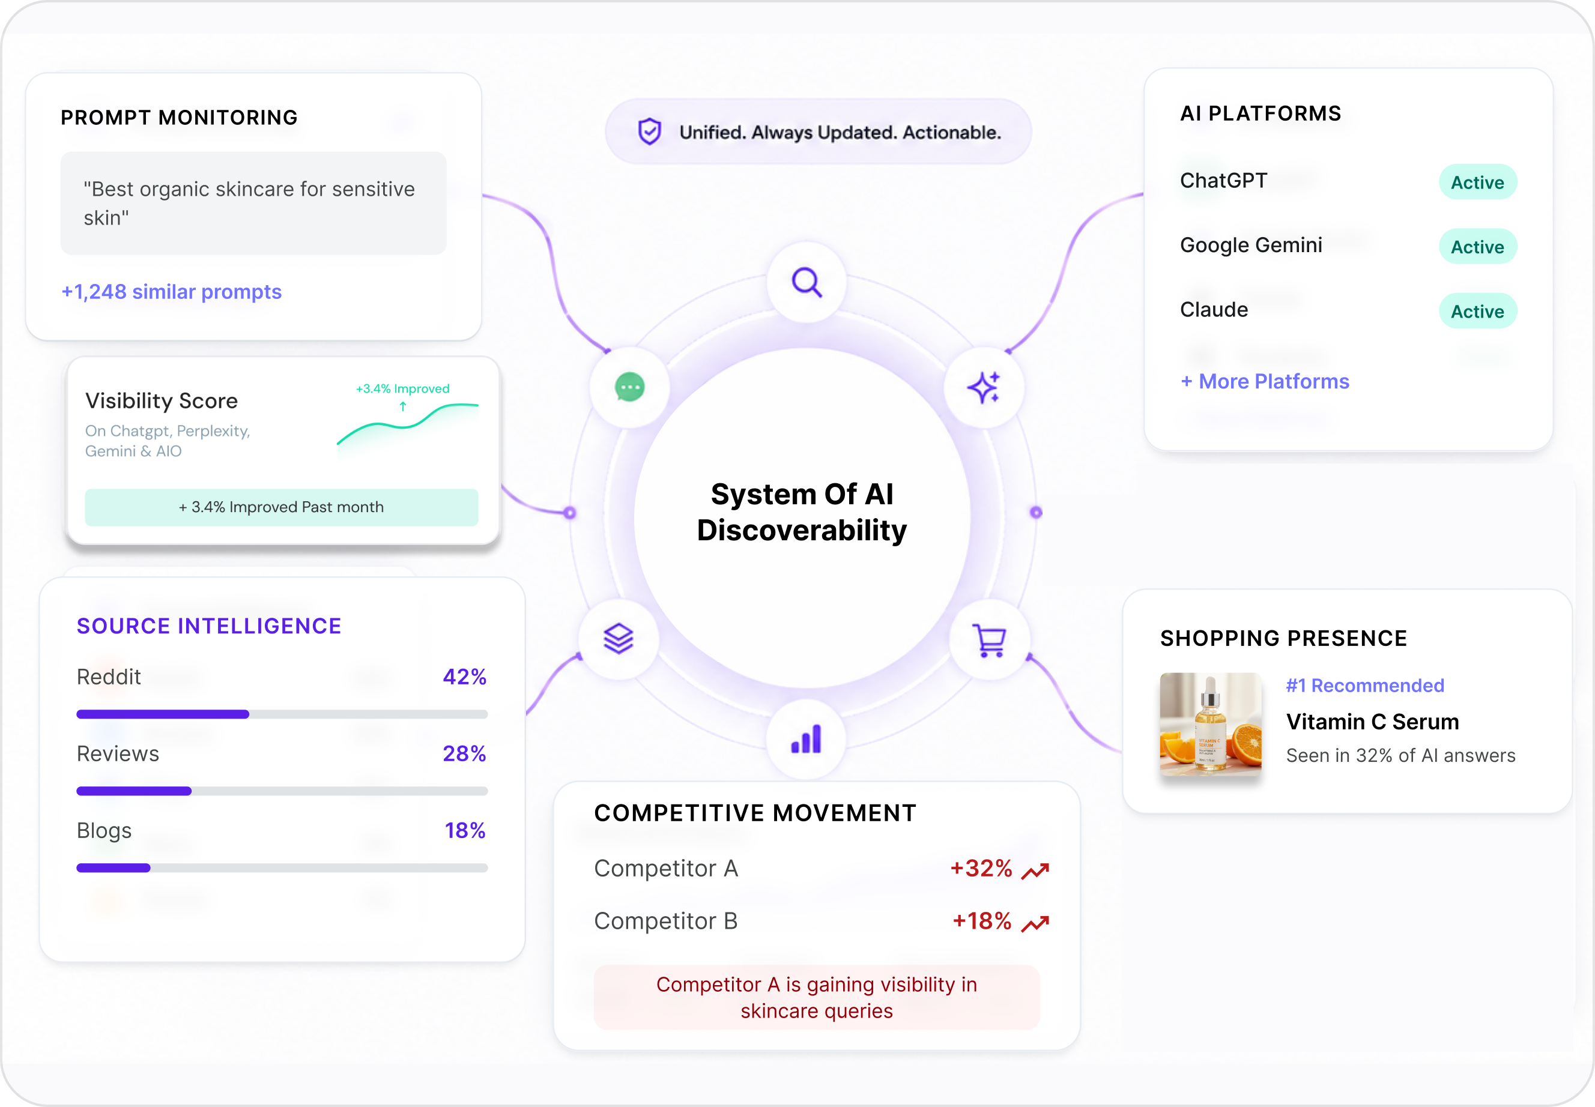Viewport: 1595px width, 1107px height.
Task: Click the COMPETITIVE MOVEMENT heading
Action: point(755,813)
